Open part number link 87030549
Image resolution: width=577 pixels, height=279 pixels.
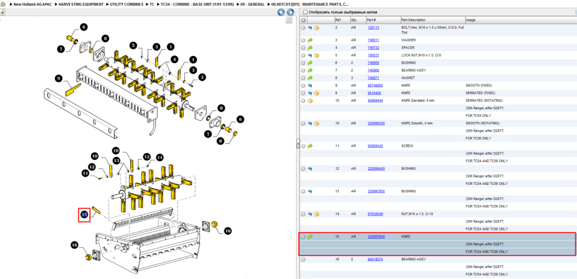coord(375,214)
